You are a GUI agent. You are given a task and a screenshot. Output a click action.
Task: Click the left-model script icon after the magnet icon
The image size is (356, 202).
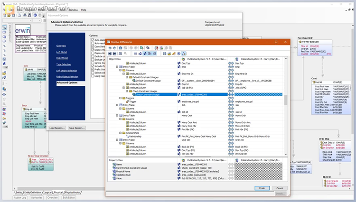(x=161, y=48)
